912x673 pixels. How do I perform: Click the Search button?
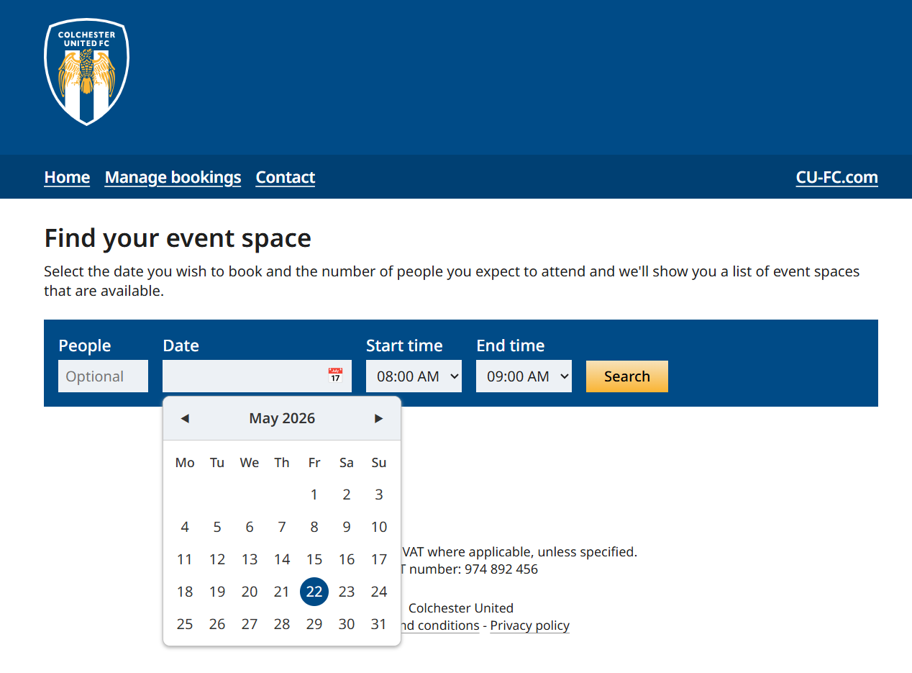pos(627,376)
